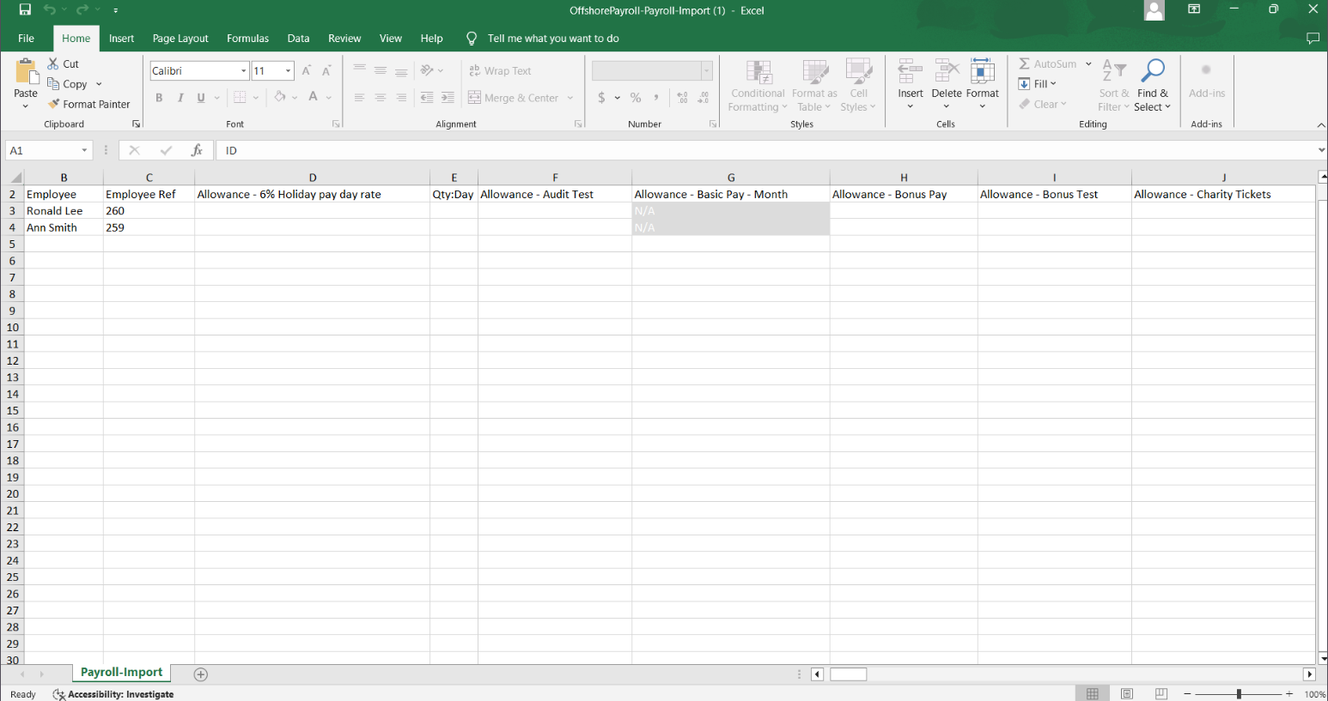Click the Insert Function fx icon
The width and height of the screenshot is (1328, 701).
(x=197, y=150)
